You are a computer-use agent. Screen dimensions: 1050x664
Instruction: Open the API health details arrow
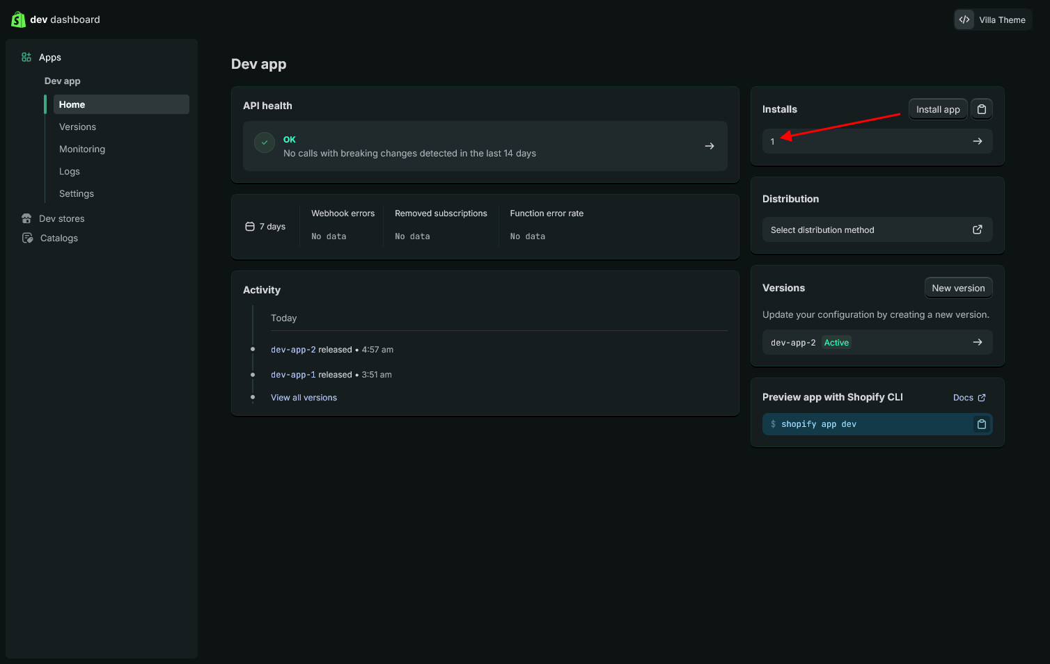coord(709,146)
